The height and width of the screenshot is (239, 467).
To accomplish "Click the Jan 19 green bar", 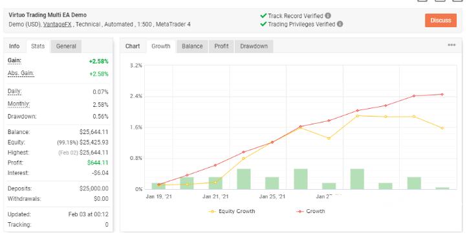I will 158,186.
